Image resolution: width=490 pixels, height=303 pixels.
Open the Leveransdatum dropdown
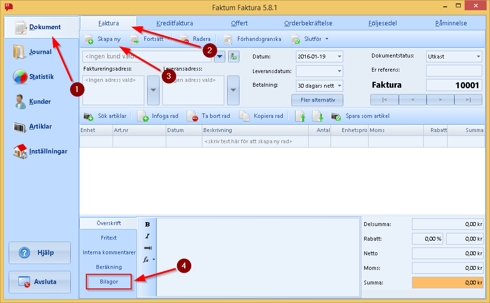click(x=339, y=71)
